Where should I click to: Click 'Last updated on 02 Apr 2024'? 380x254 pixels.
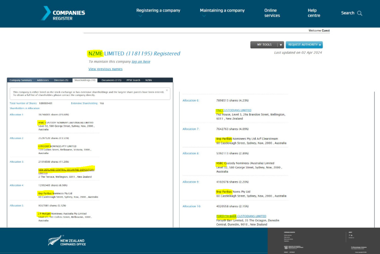[298, 53]
